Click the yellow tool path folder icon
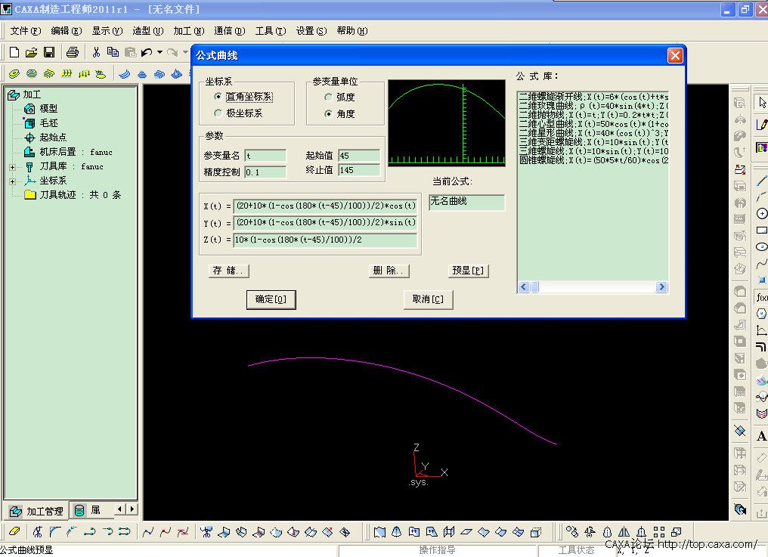The height and width of the screenshot is (557, 768). click(x=30, y=194)
